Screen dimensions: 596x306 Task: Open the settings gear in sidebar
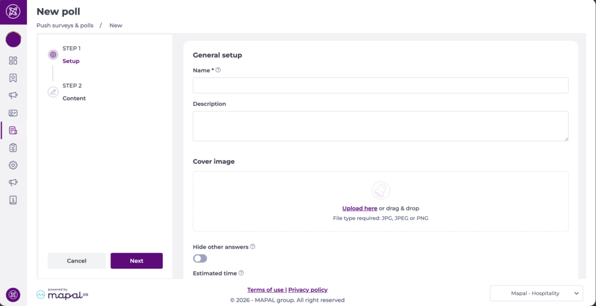point(13,165)
